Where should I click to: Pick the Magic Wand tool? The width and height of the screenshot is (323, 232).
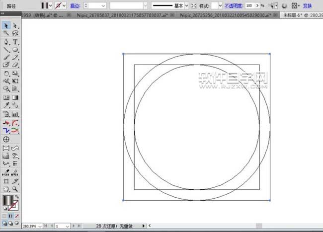click(x=6, y=33)
